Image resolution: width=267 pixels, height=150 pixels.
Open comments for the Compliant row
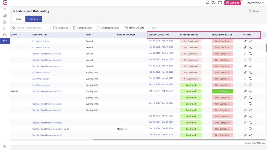coord(250,91)
